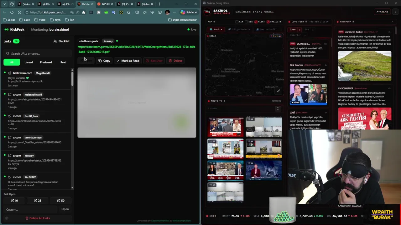
Task: Click the Sakinol Savaş Odası logo
Action: pos(207,12)
